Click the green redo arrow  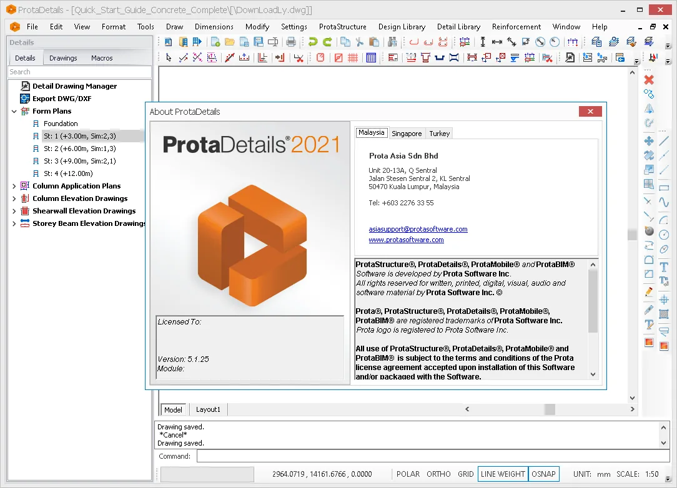pyautogui.click(x=328, y=42)
